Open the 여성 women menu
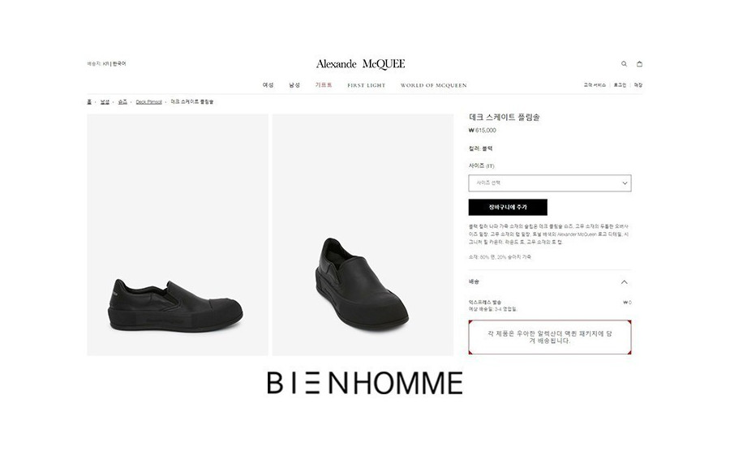 click(x=268, y=85)
